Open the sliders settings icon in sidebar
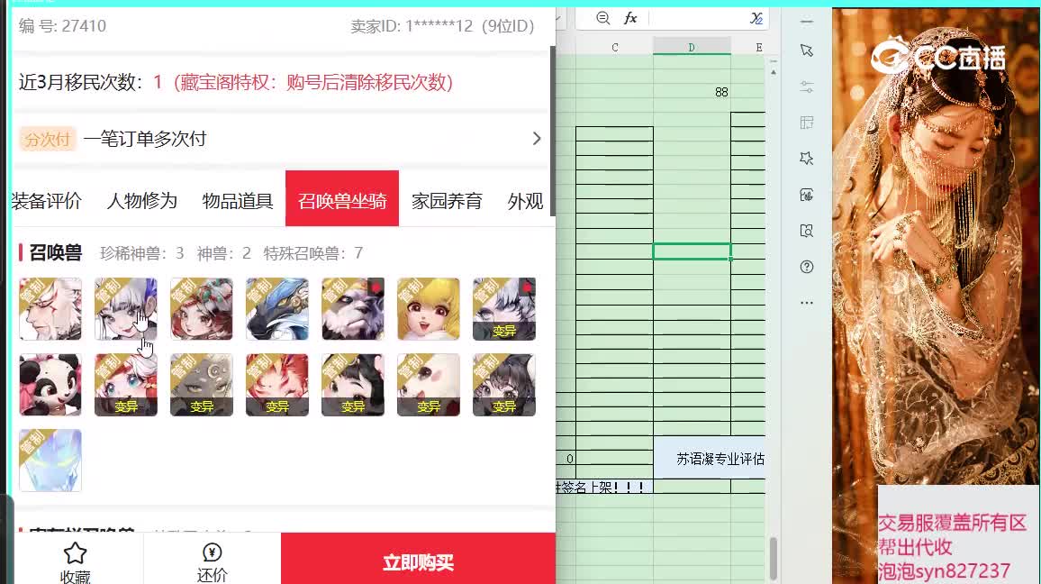The width and height of the screenshot is (1041, 584). [807, 87]
